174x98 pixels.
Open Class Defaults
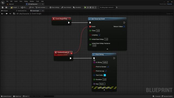(66, 7)
